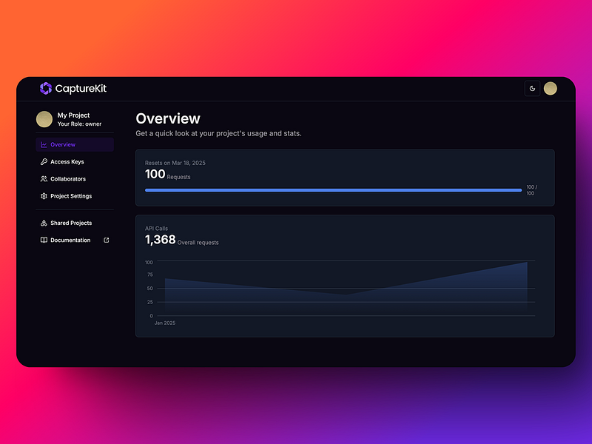This screenshot has width=592, height=444.
Task: Click the requests usage progress bar
Action: pyautogui.click(x=334, y=190)
